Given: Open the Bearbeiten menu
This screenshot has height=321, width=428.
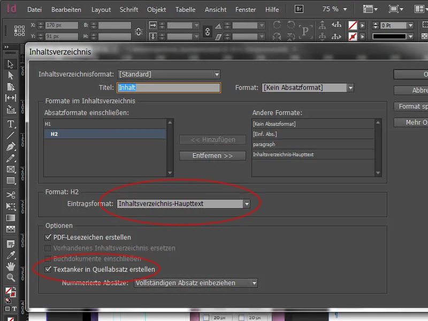Looking at the screenshot, I should (x=66, y=10).
